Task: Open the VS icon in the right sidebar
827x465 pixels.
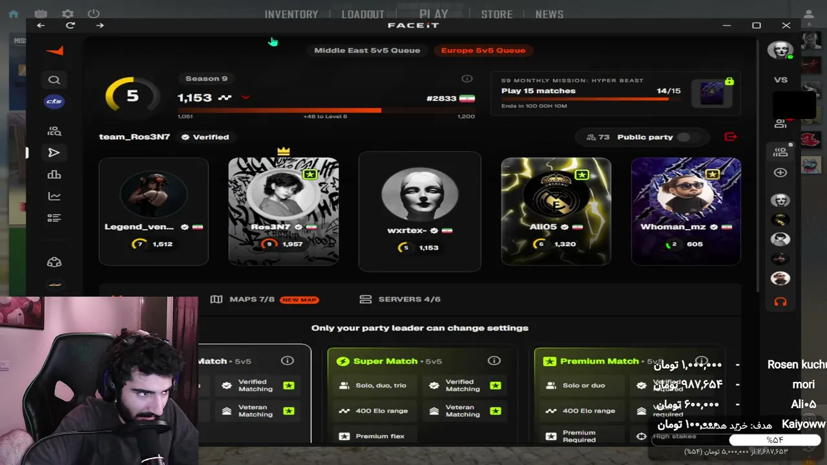Action: [780, 80]
